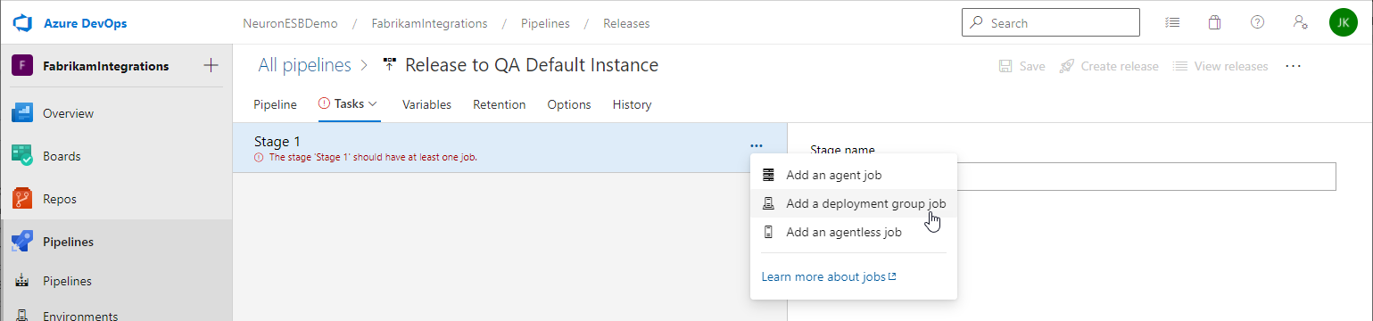
Task: Open the work items list icon
Action: [x=1172, y=23]
